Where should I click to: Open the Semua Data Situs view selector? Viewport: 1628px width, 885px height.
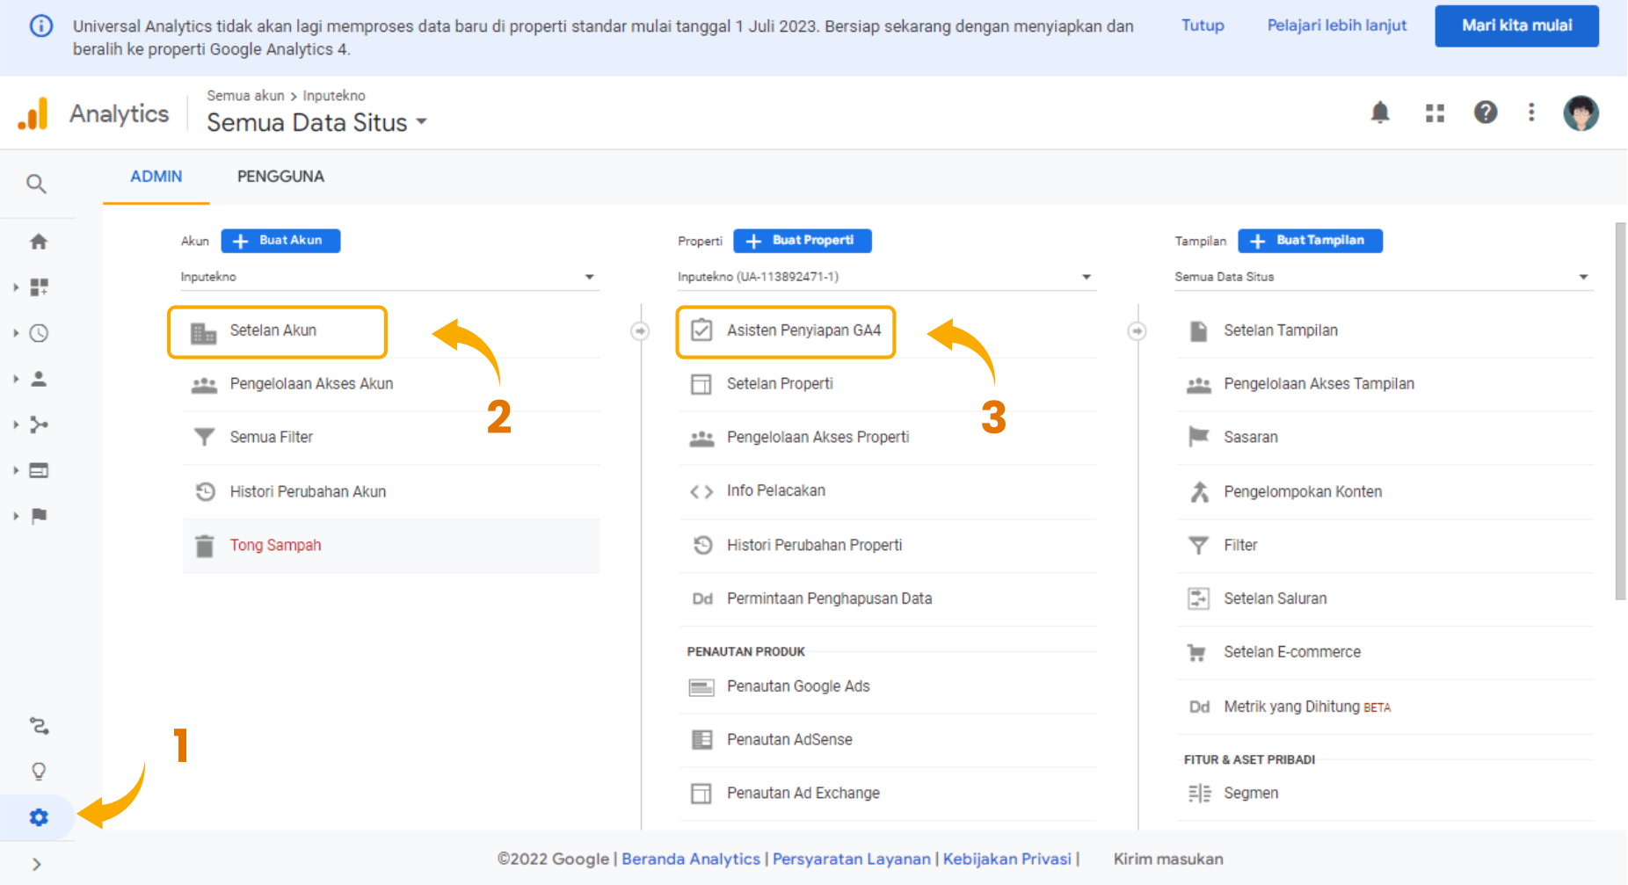316,122
